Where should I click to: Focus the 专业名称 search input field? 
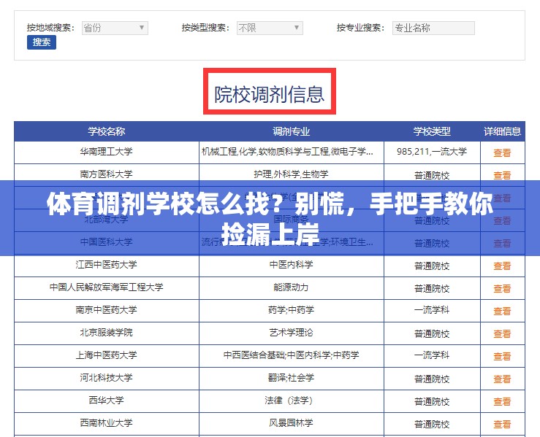pos(433,28)
